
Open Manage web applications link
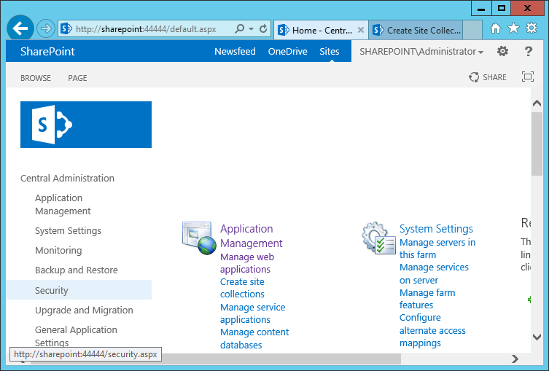(x=247, y=263)
